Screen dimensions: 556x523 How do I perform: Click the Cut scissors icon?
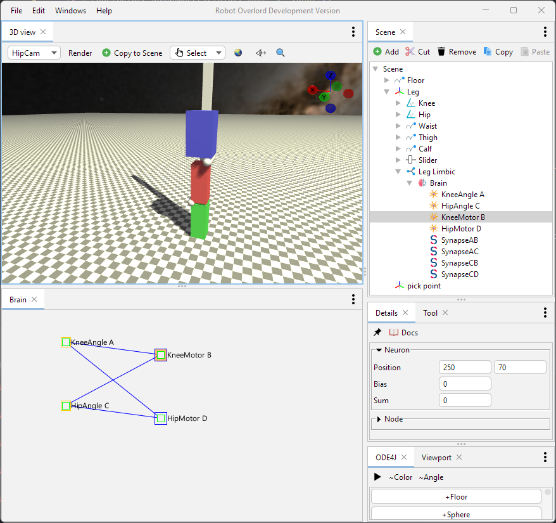[x=410, y=52]
